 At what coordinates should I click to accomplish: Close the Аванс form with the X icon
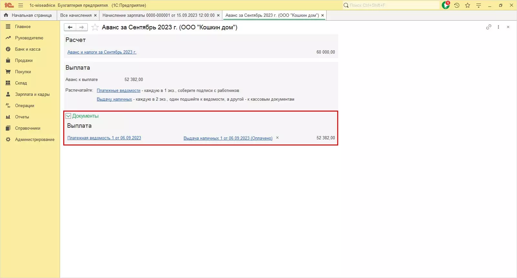[x=508, y=27]
